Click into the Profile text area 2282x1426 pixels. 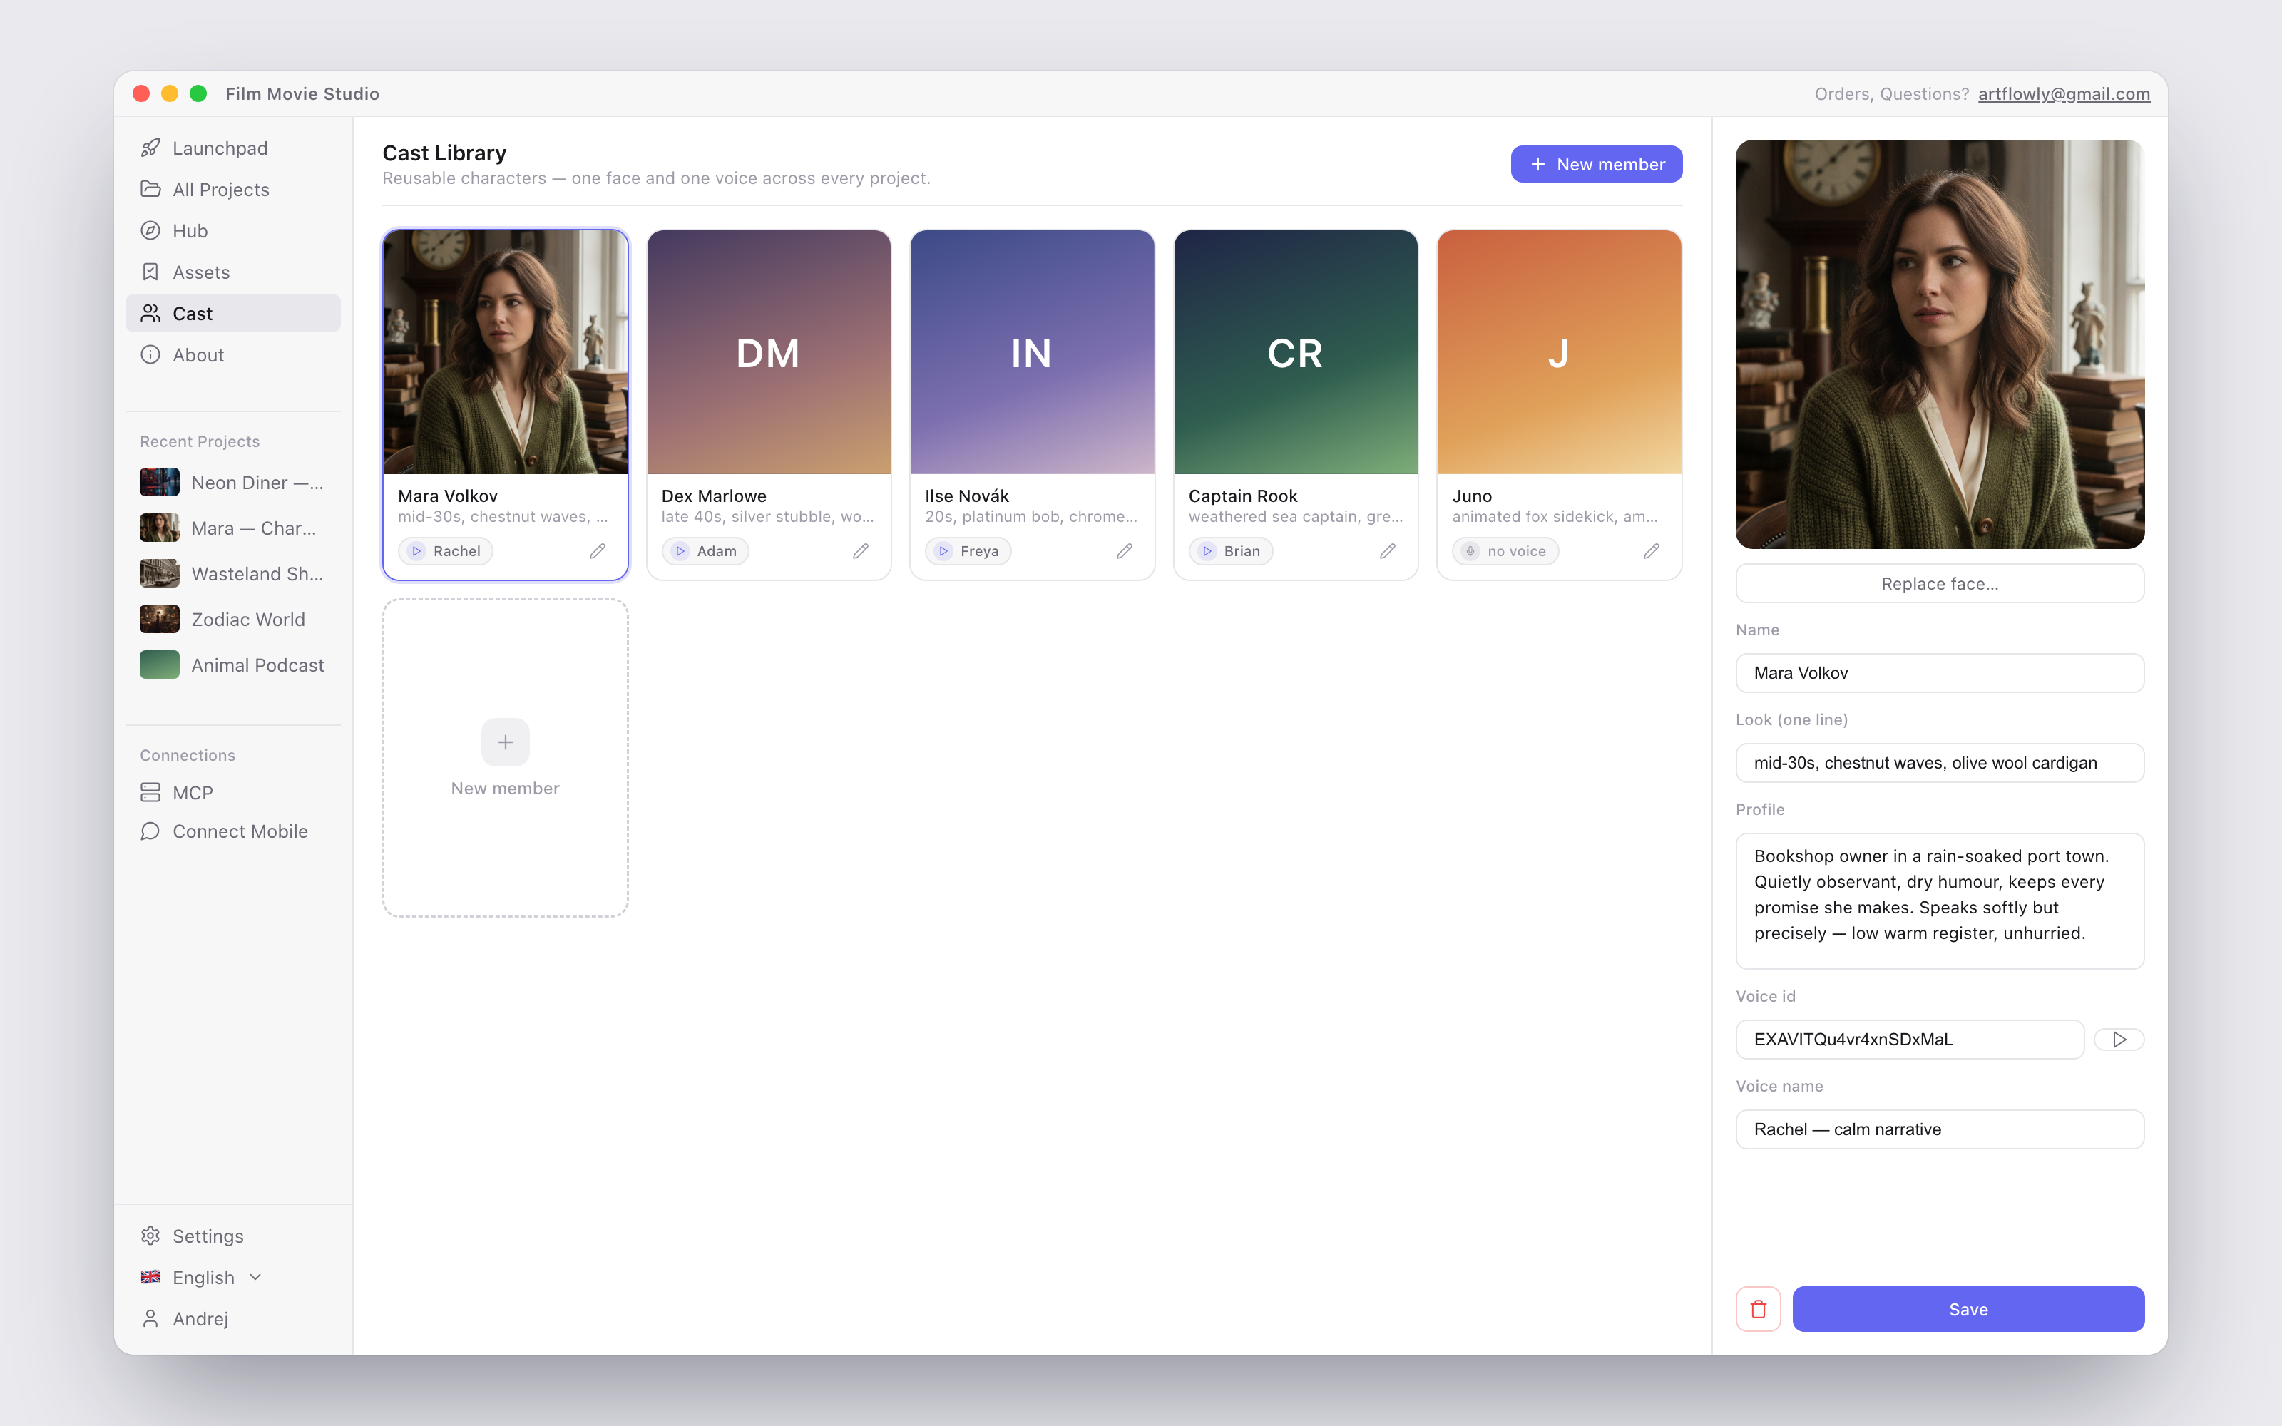click(1940, 901)
